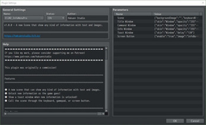The image size is (206, 125).
Task: Open the Status dropdown set to ON
Action: coord(56,18)
